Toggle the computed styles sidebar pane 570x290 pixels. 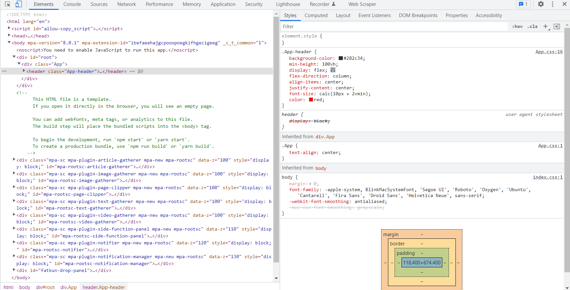pos(557,27)
